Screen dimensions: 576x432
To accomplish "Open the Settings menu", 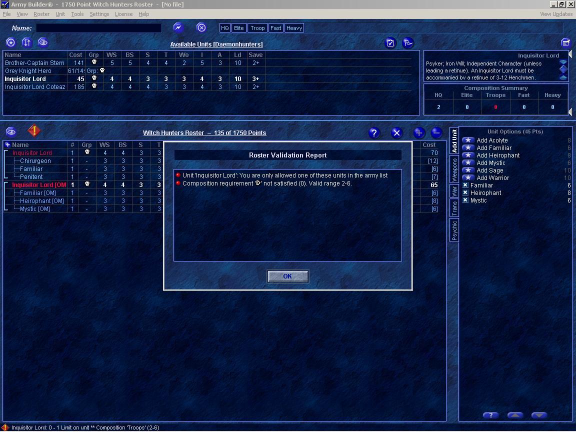I will [99, 14].
